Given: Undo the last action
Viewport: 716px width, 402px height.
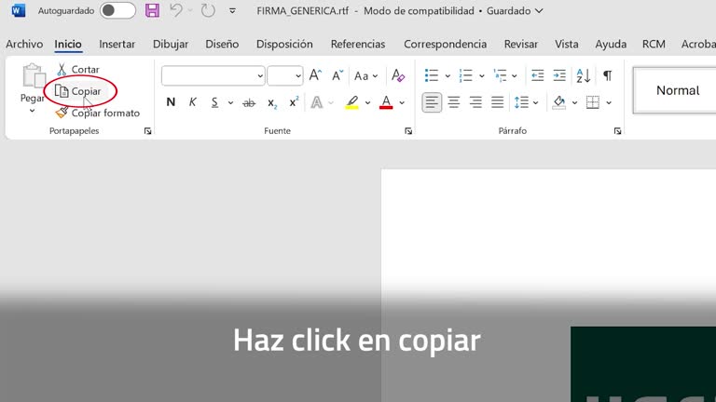Looking at the screenshot, I should point(176,10).
